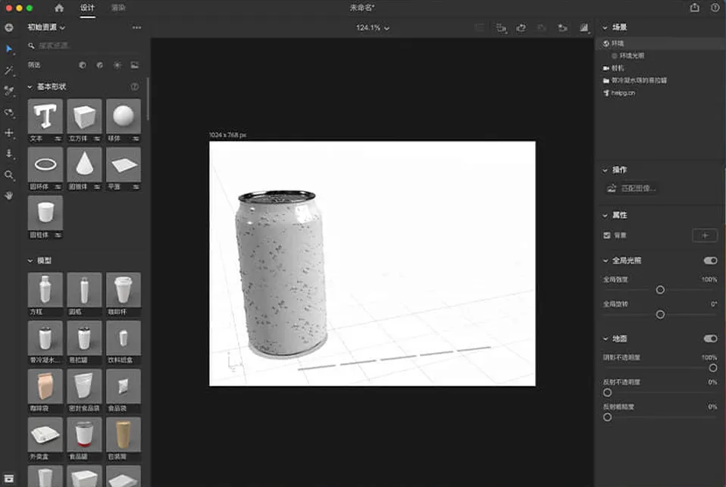Open the Help question mark icon

coord(715,8)
